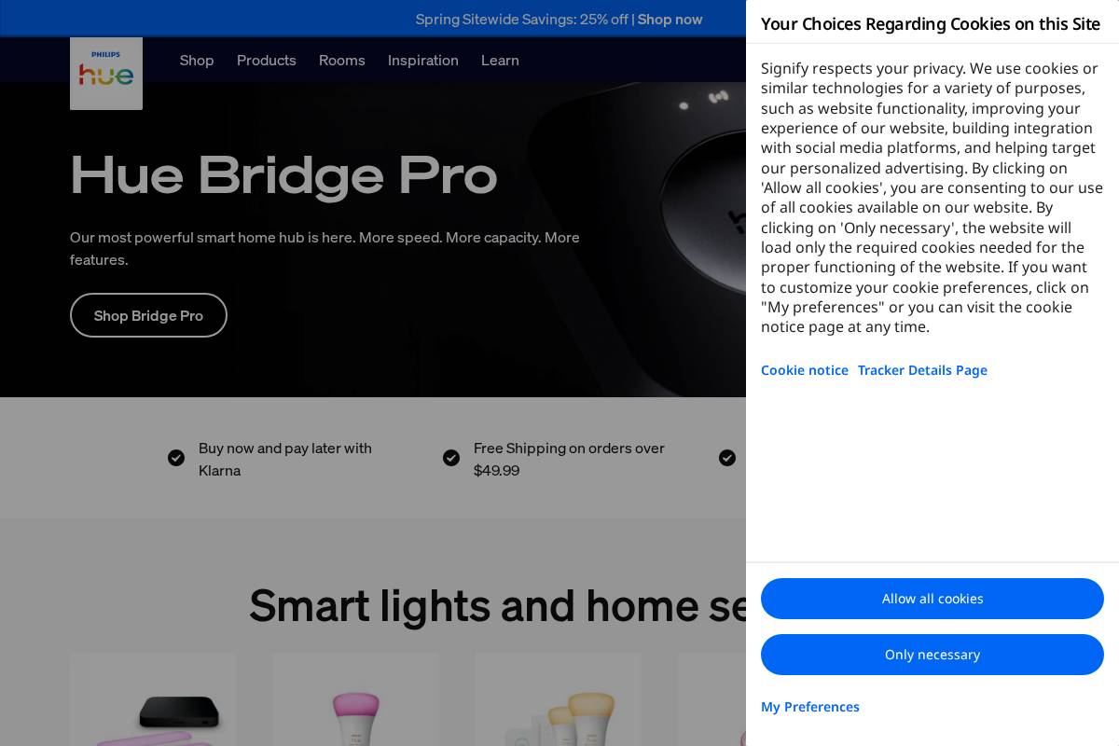Screen dimensions: 1119x746
Task: Click the Allow all cookies button
Action: (x=932, y=599)
